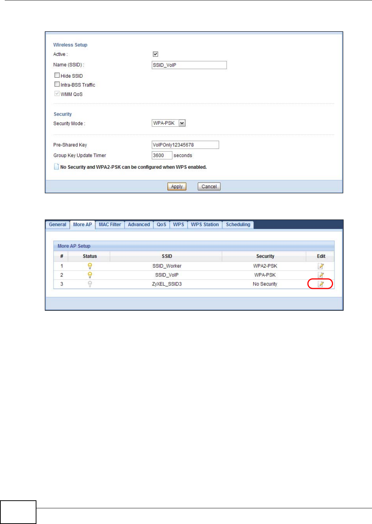This screenshot has height=524, width=372.
Task: Edit the ZyXEL_SSID3 entry
Action: tap(321, 284)
